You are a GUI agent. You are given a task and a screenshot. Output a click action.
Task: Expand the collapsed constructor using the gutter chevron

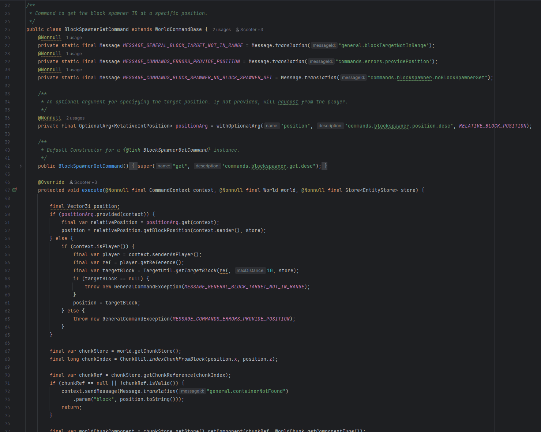pos(21,166)
